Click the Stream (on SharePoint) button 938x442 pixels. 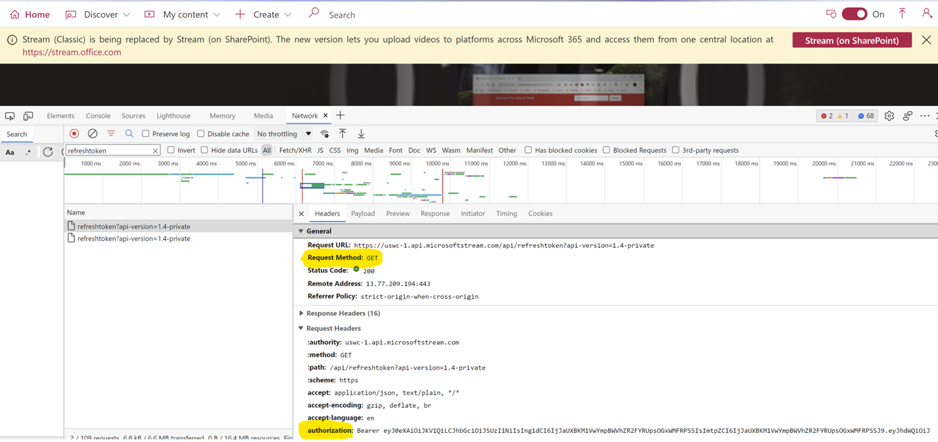[852, 40]
